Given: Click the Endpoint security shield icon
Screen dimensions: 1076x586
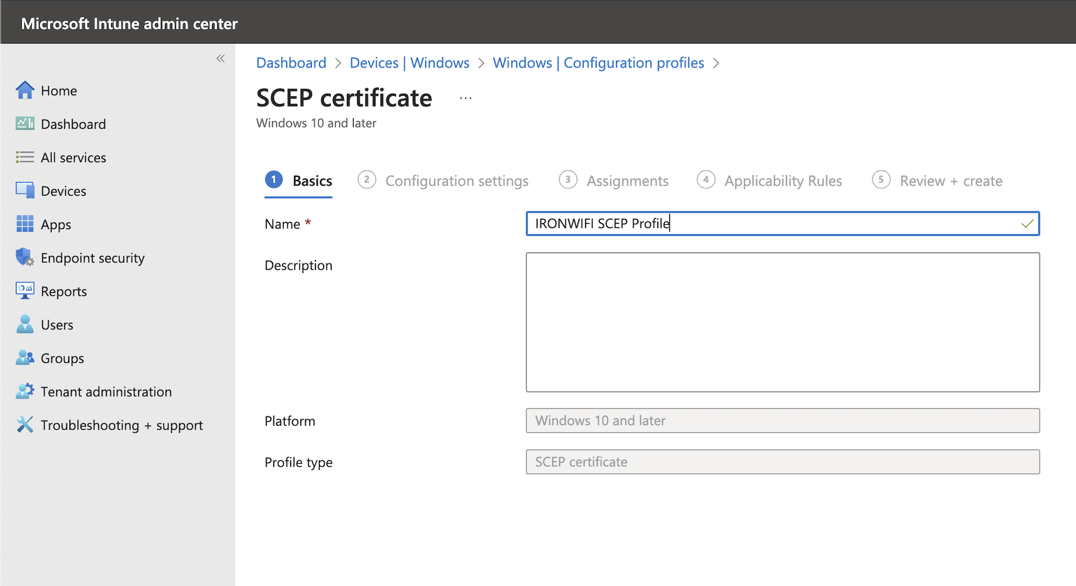Looking at the screenshot, I should coord(25,257).
